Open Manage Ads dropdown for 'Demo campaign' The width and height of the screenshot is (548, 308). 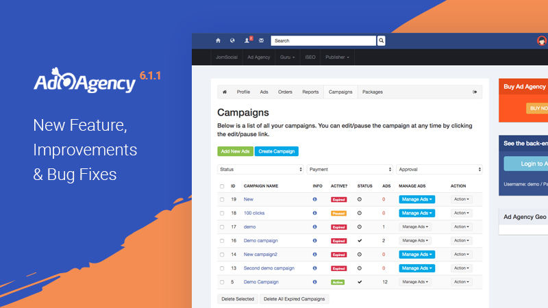point(416,240)
